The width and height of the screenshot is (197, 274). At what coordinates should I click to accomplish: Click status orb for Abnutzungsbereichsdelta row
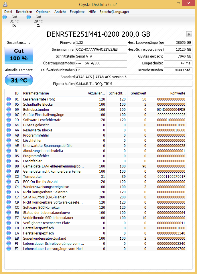pyautogui.click(x=9, y=151)
